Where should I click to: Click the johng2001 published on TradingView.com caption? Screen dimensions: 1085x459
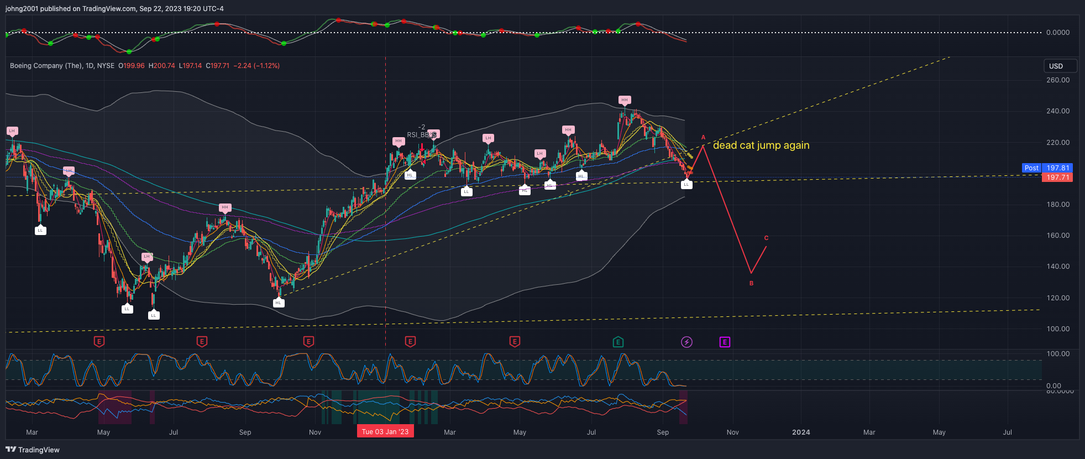tap(114, 8)
